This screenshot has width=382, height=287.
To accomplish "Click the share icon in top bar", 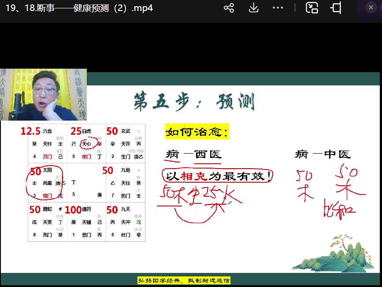I will tap(229, 8).
